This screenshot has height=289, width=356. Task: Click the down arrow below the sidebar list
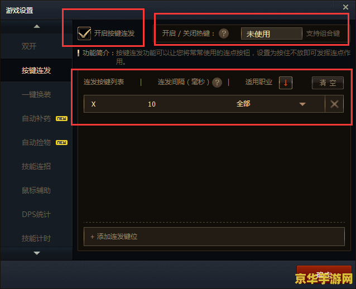37,253
